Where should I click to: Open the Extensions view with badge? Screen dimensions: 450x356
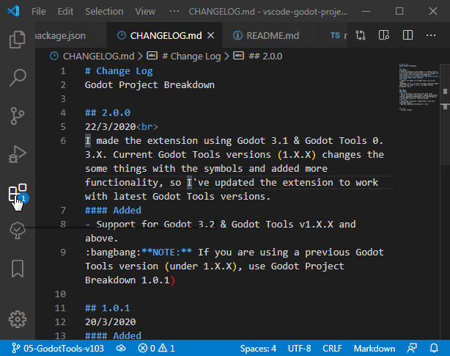(18, 194)
